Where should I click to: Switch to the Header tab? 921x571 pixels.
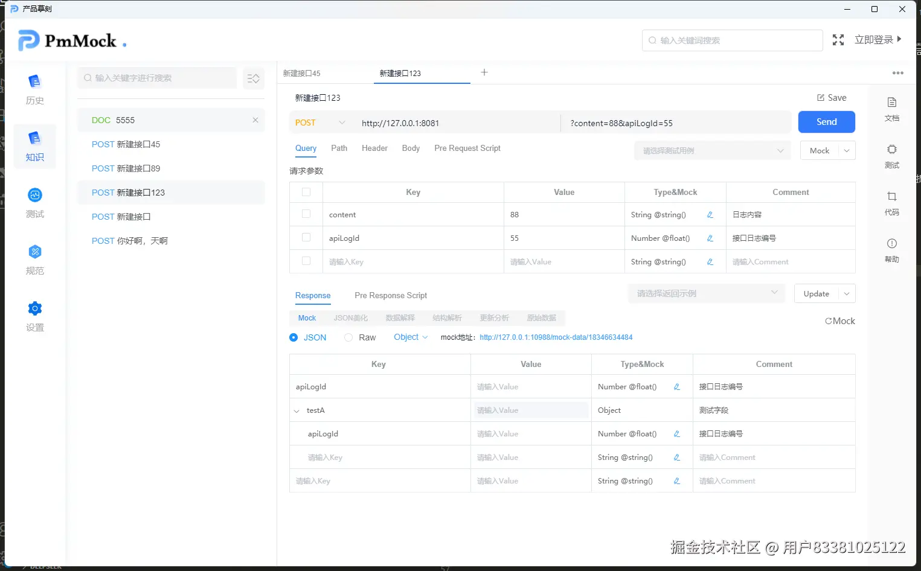(374, 148)
